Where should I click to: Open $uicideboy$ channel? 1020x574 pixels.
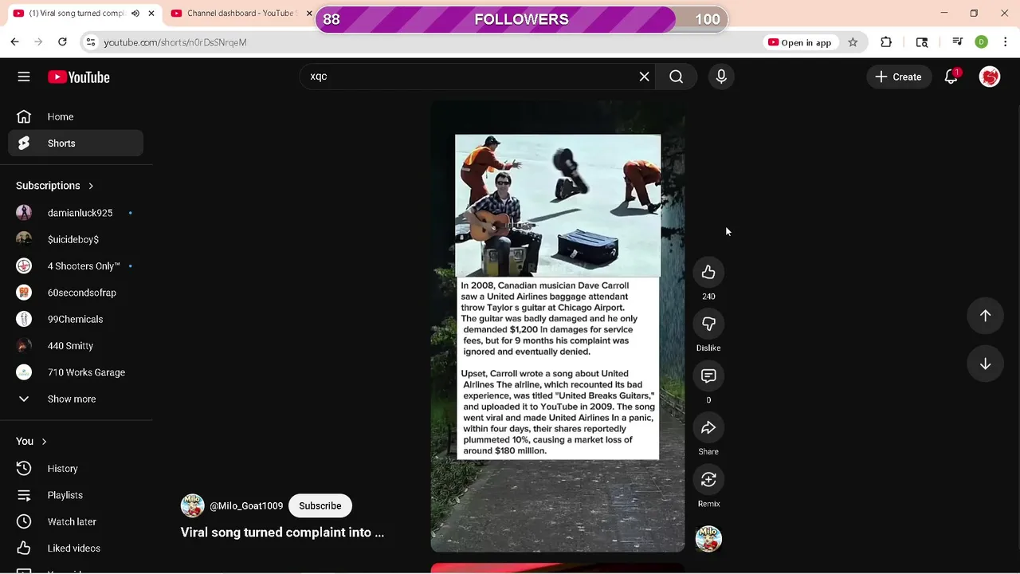tap(76, 239)
